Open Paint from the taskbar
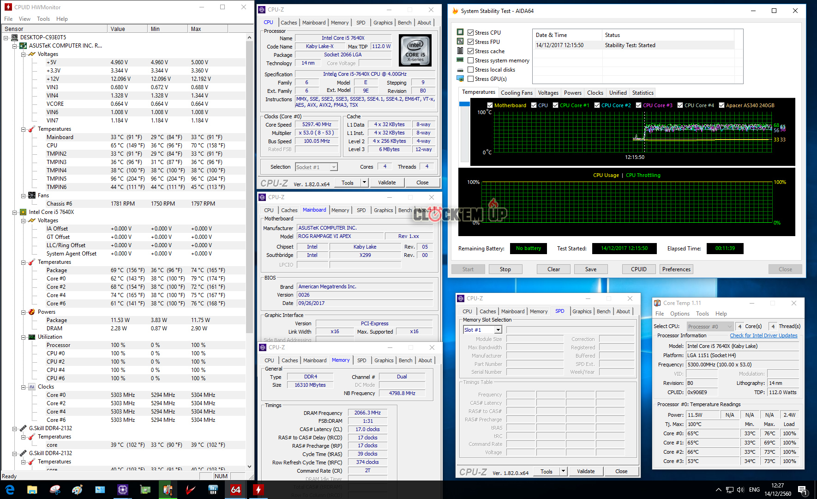Image resolution: width=817 pixels, height=499 pixels. (x=78, y=489)
